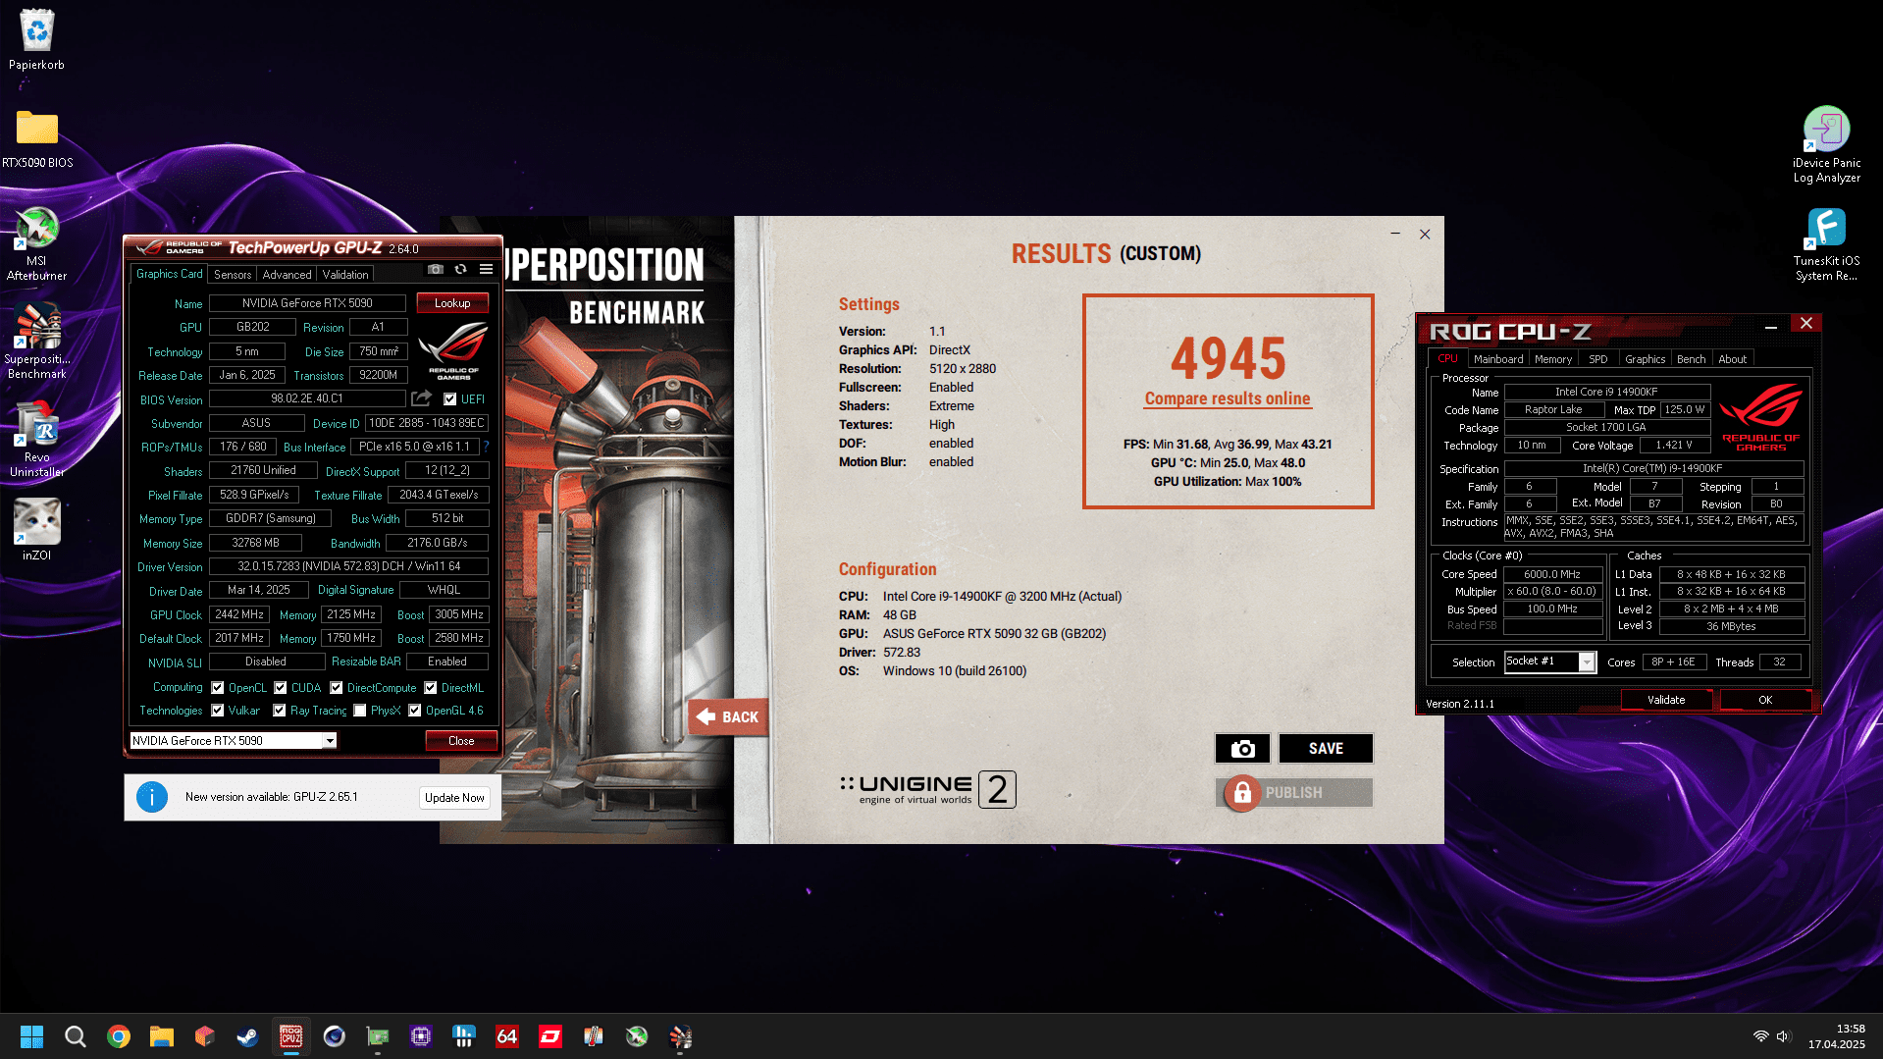
Task: Click the benchmark score 4945
Action: point(1228,358)
